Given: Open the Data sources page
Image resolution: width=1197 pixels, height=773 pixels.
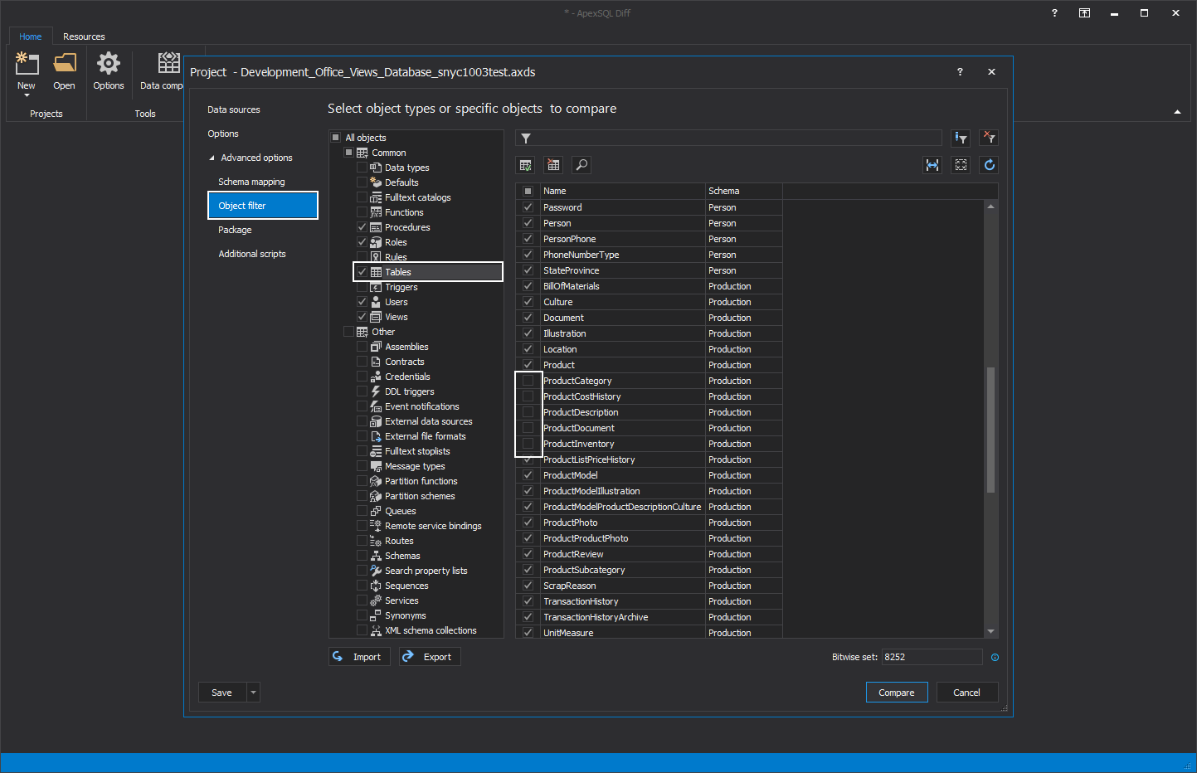Looking at the screenshot, I should click(x=233, y=109).
